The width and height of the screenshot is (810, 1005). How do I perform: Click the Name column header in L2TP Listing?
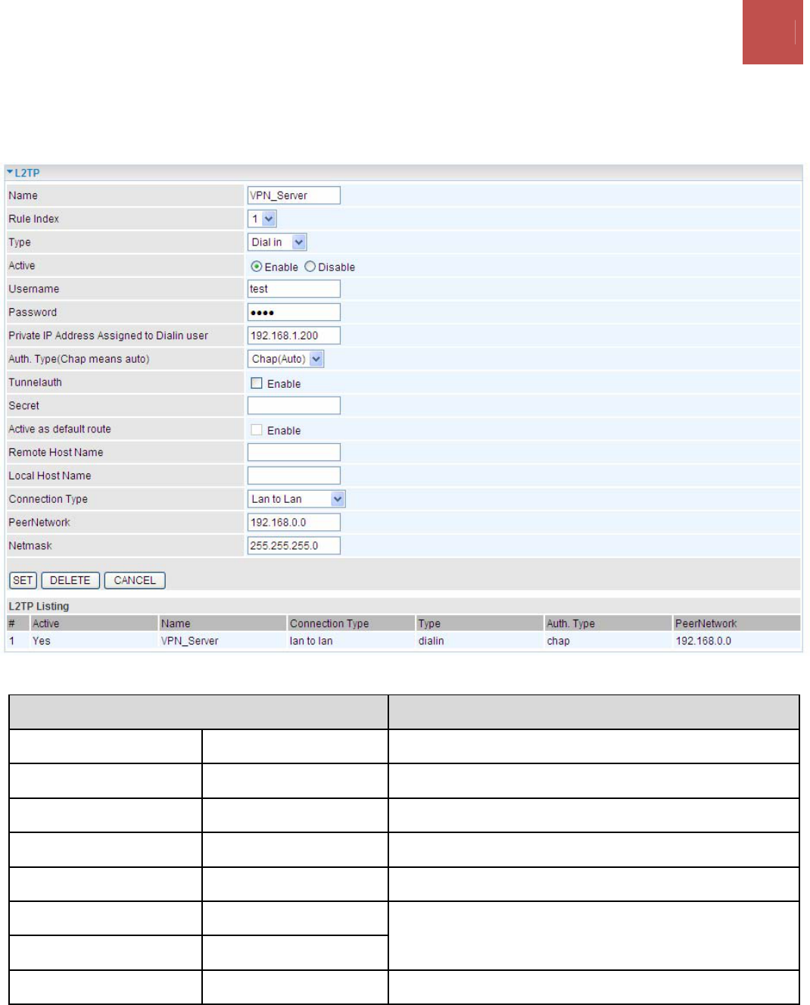[176, 623]
